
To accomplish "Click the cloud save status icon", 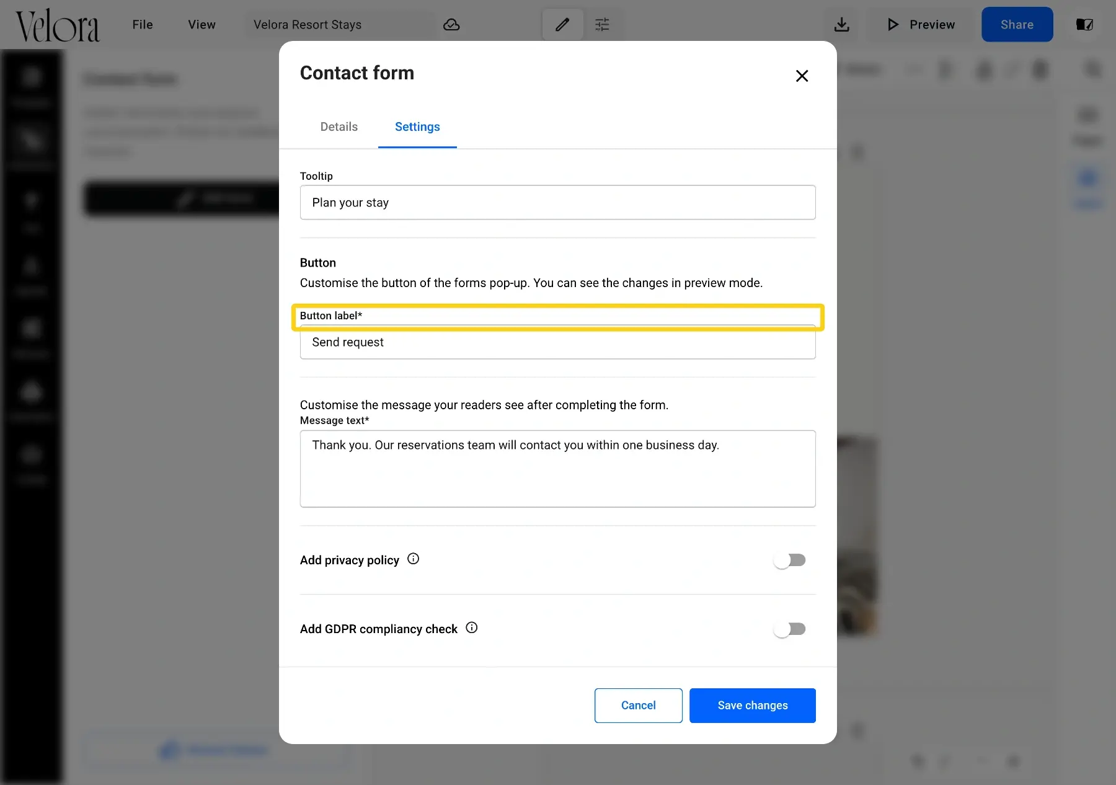I will pos(452,25).
